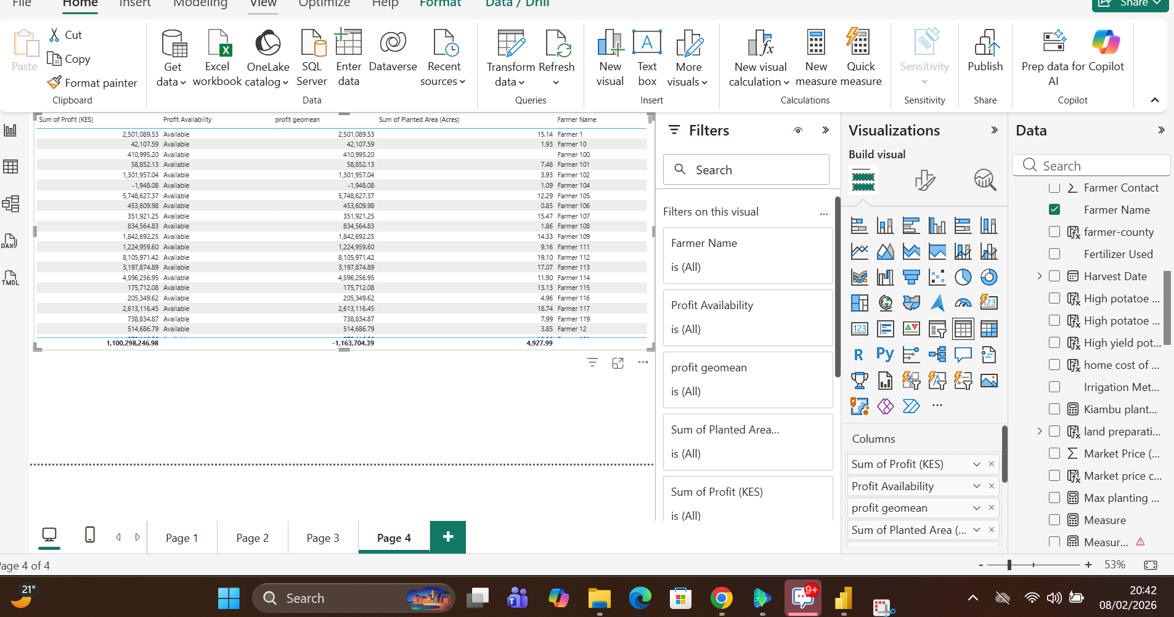
Task: Open the DAX query view in sidebar
Action: coord(10,241)
